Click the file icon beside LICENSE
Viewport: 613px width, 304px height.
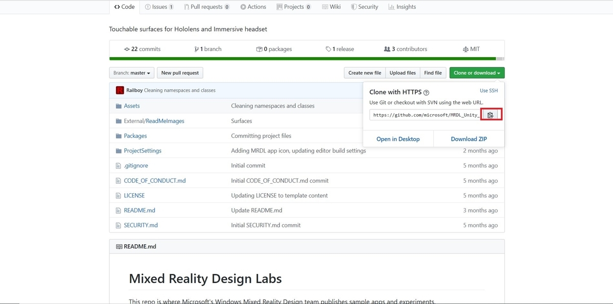pyautogui.click(x=119, y=196)
